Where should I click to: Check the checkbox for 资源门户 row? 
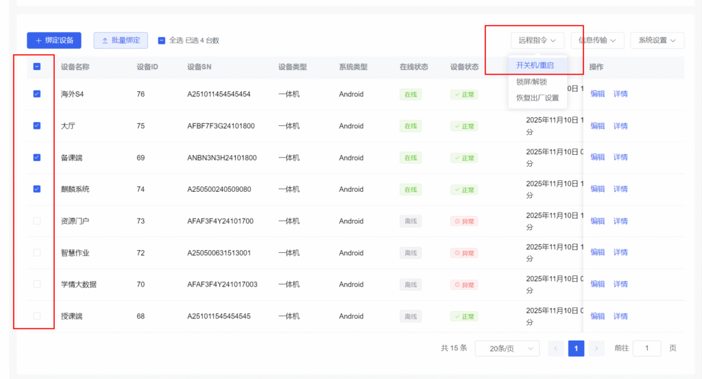tap(37, 221)
